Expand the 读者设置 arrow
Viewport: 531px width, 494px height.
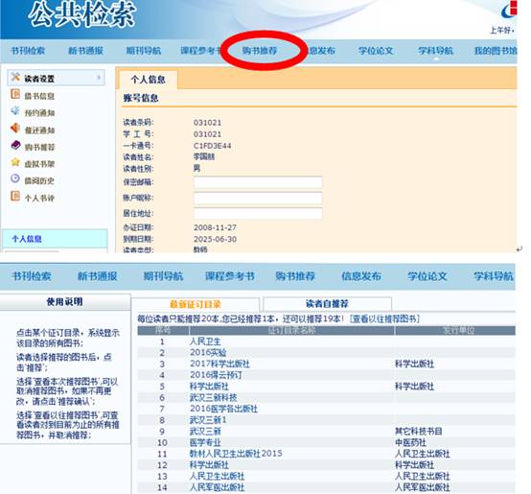(x=99, y=78)
